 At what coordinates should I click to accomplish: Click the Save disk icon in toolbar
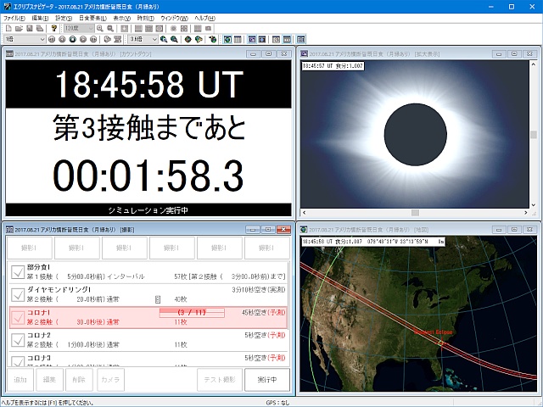tap(30, 28)
